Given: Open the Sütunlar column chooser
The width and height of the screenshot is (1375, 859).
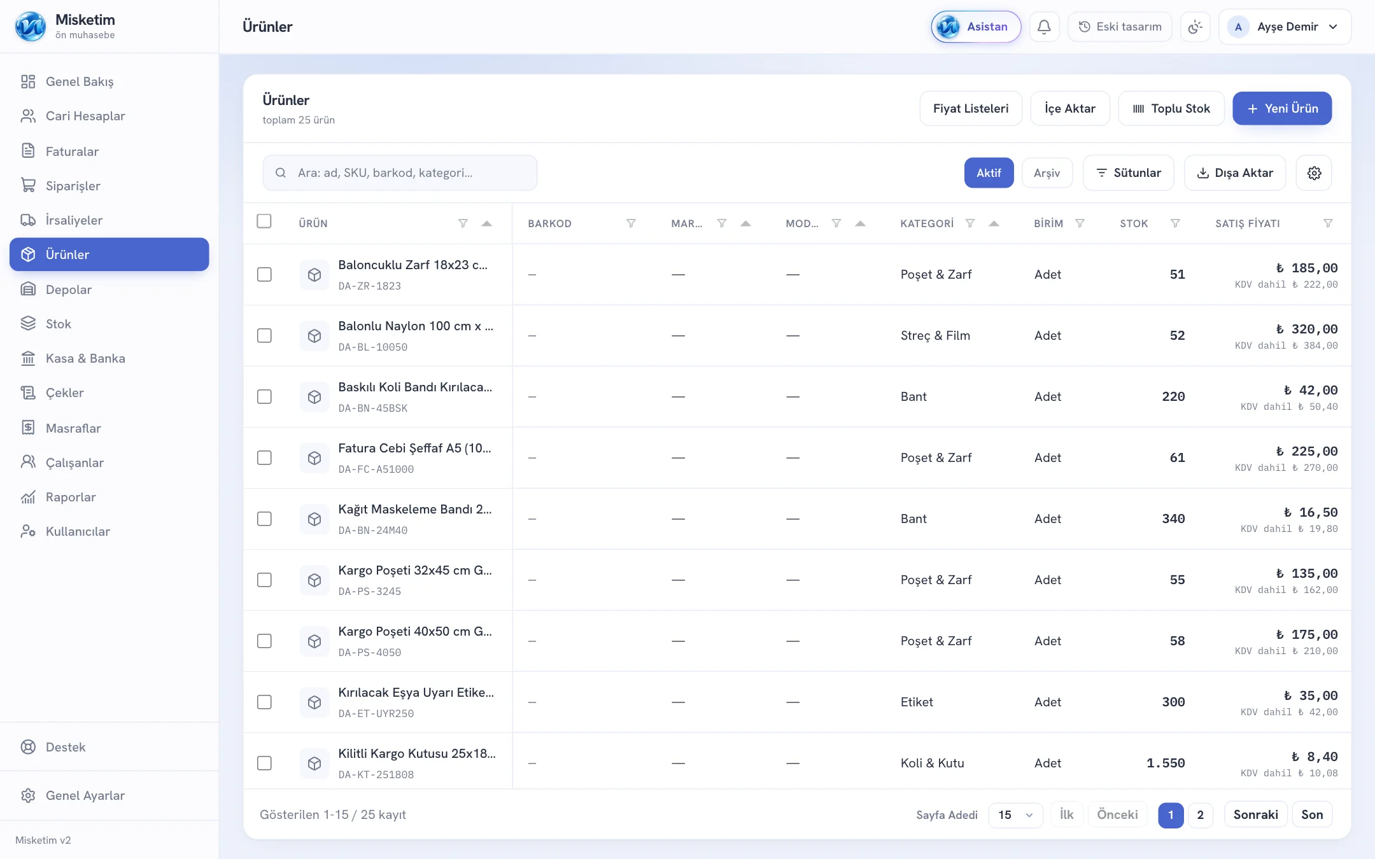Looking at the screenshot, I should 1128,173.
